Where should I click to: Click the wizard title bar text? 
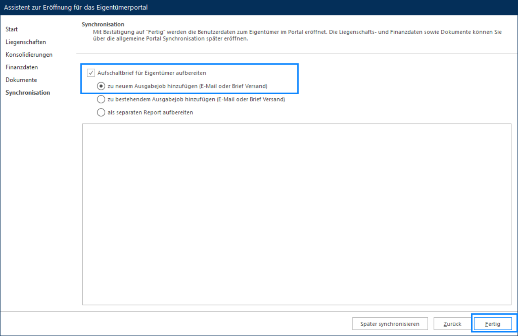coord(76,8)
